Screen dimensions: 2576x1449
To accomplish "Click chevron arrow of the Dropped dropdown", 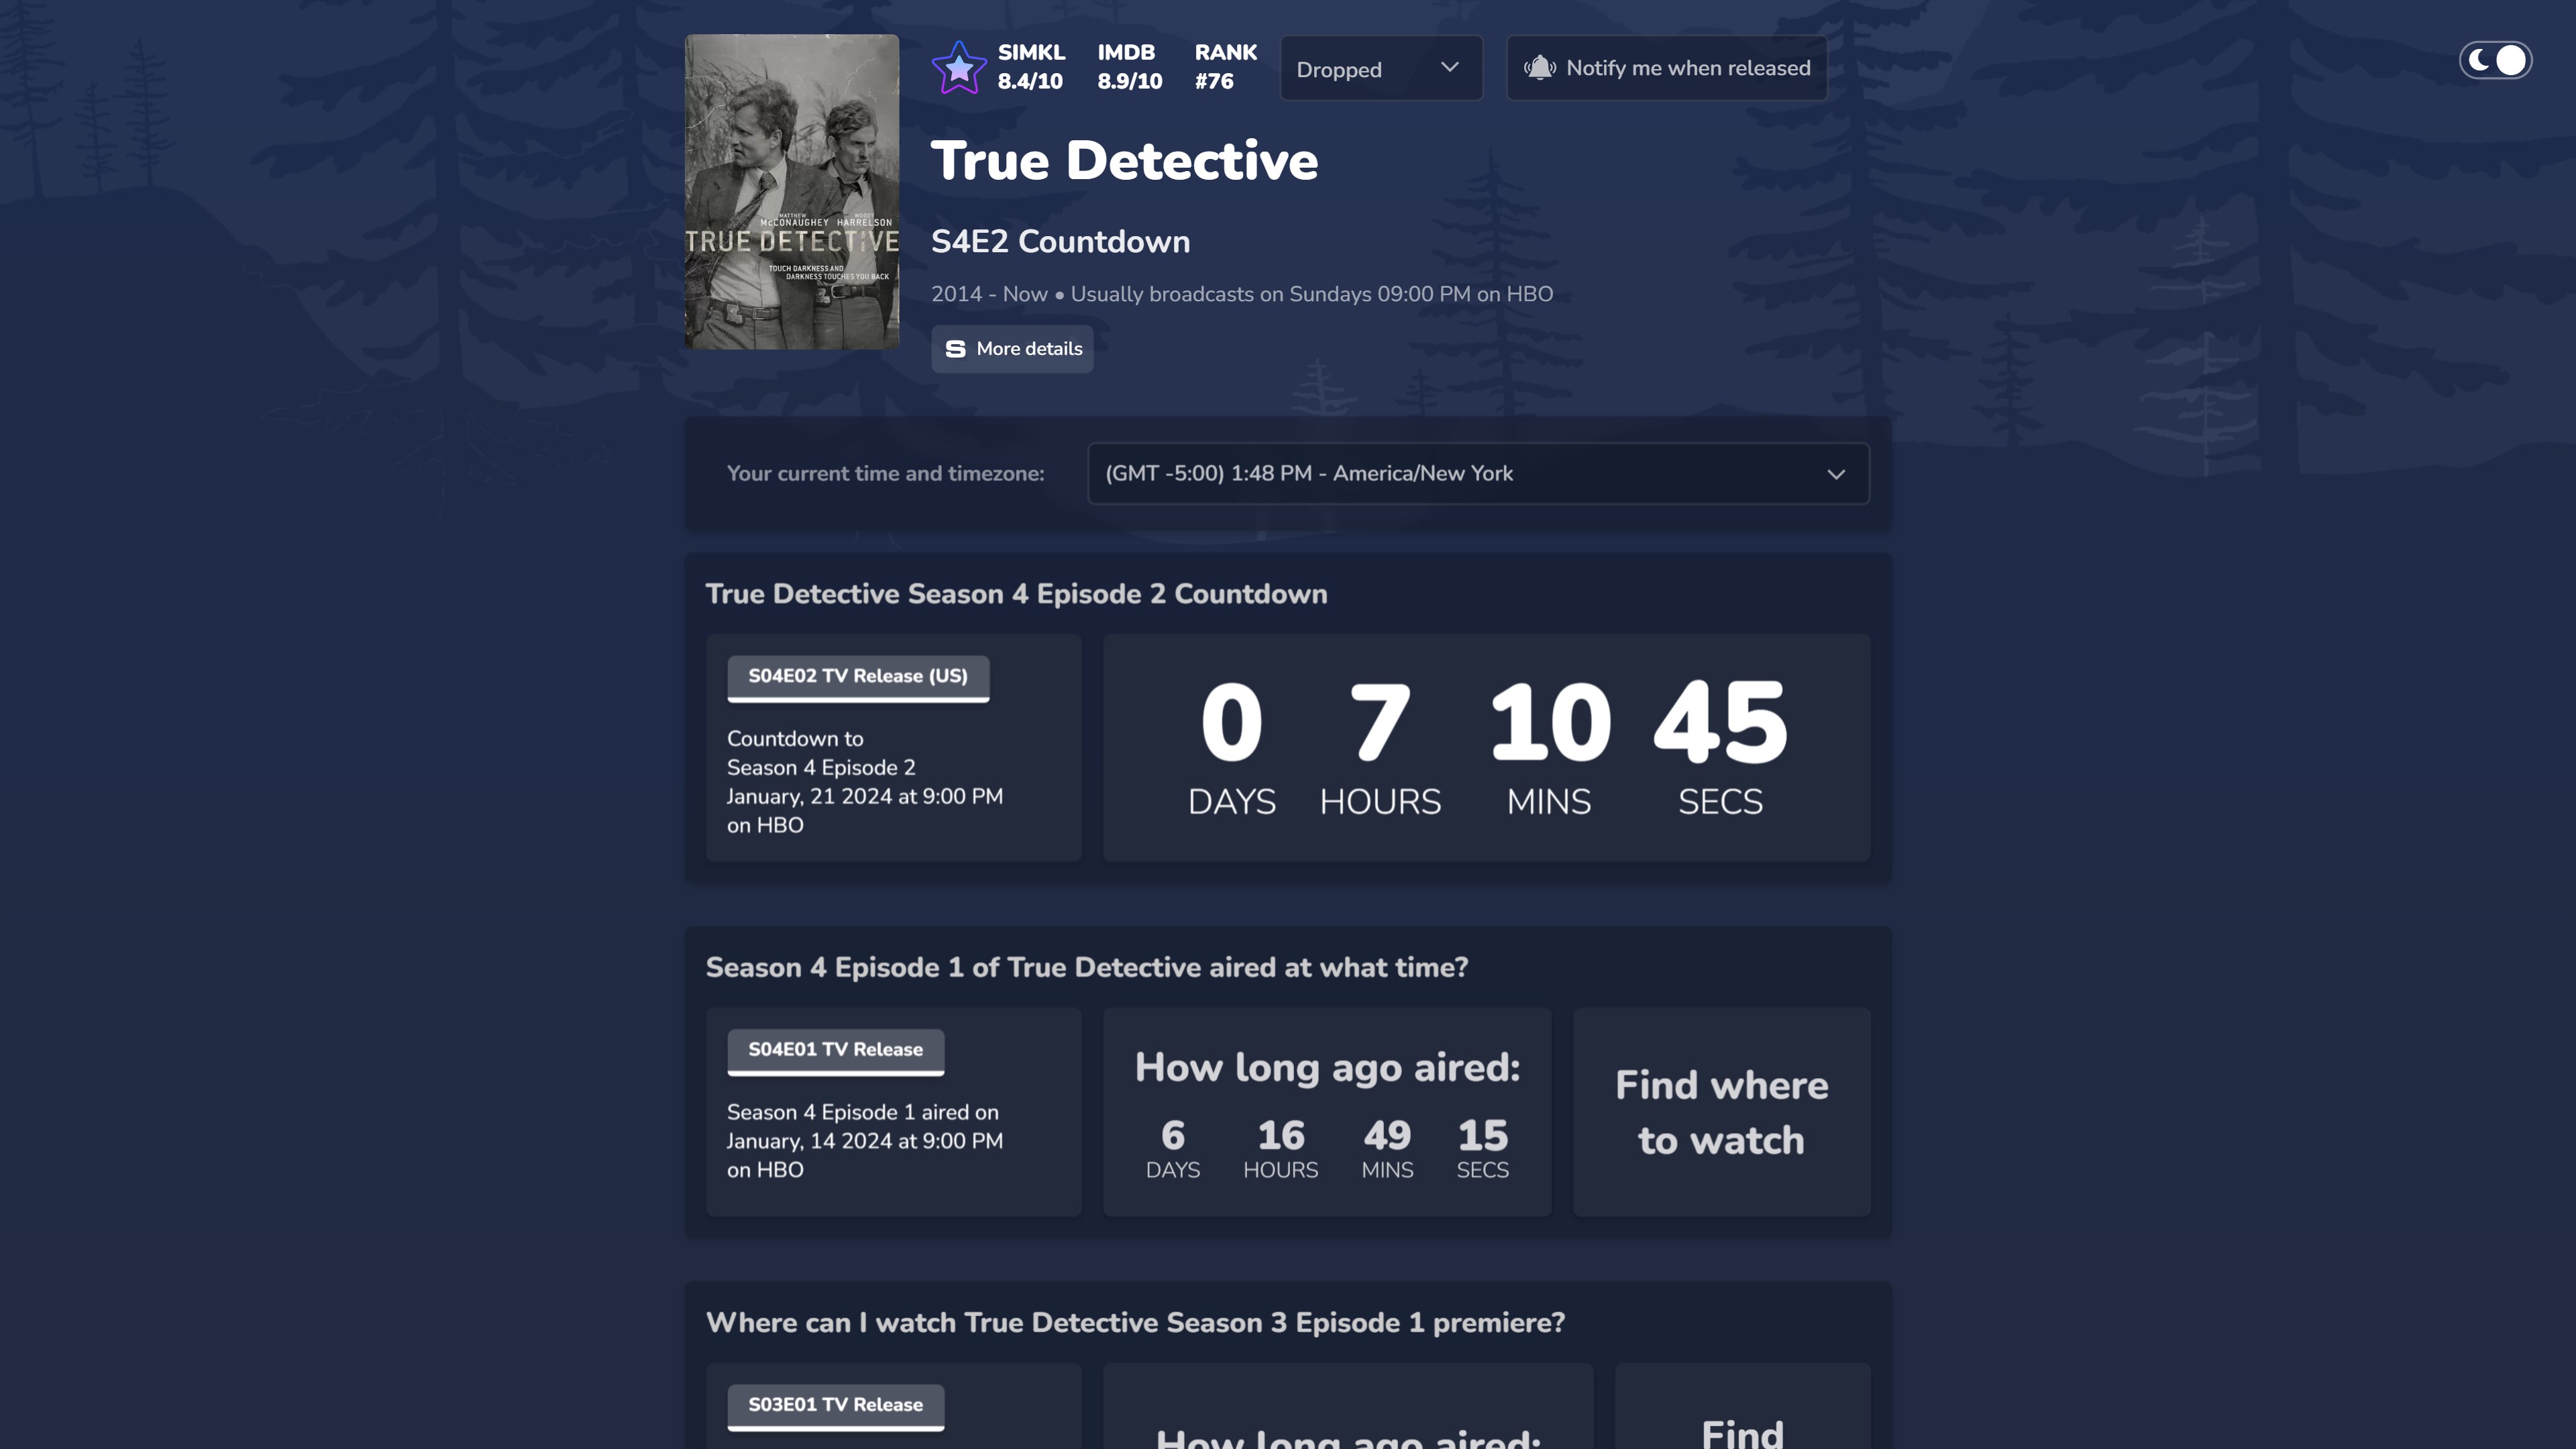I will (x=1449, y=67).
